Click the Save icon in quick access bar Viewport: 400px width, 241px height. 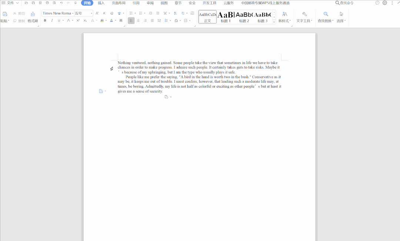pos(33,3)
